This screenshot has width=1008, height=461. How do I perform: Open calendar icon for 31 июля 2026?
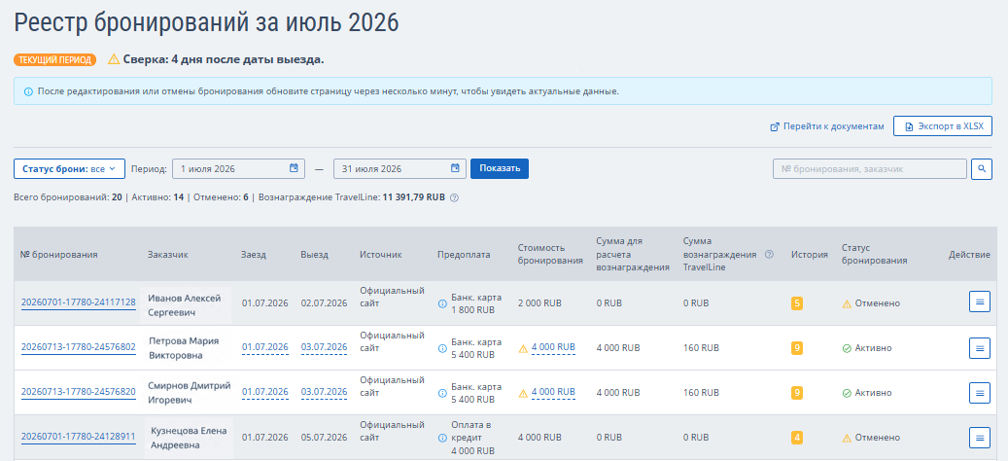click(x=455, y=168)
